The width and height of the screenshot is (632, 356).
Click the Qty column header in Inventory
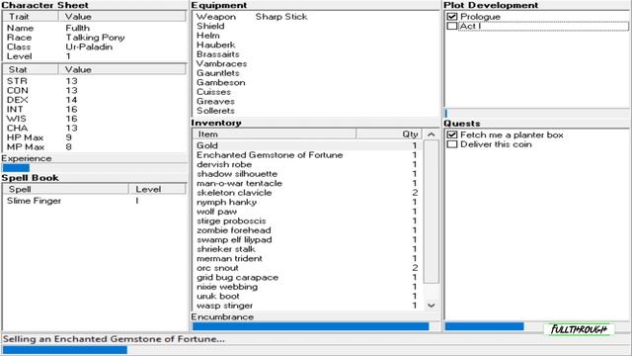coord(389,134)
